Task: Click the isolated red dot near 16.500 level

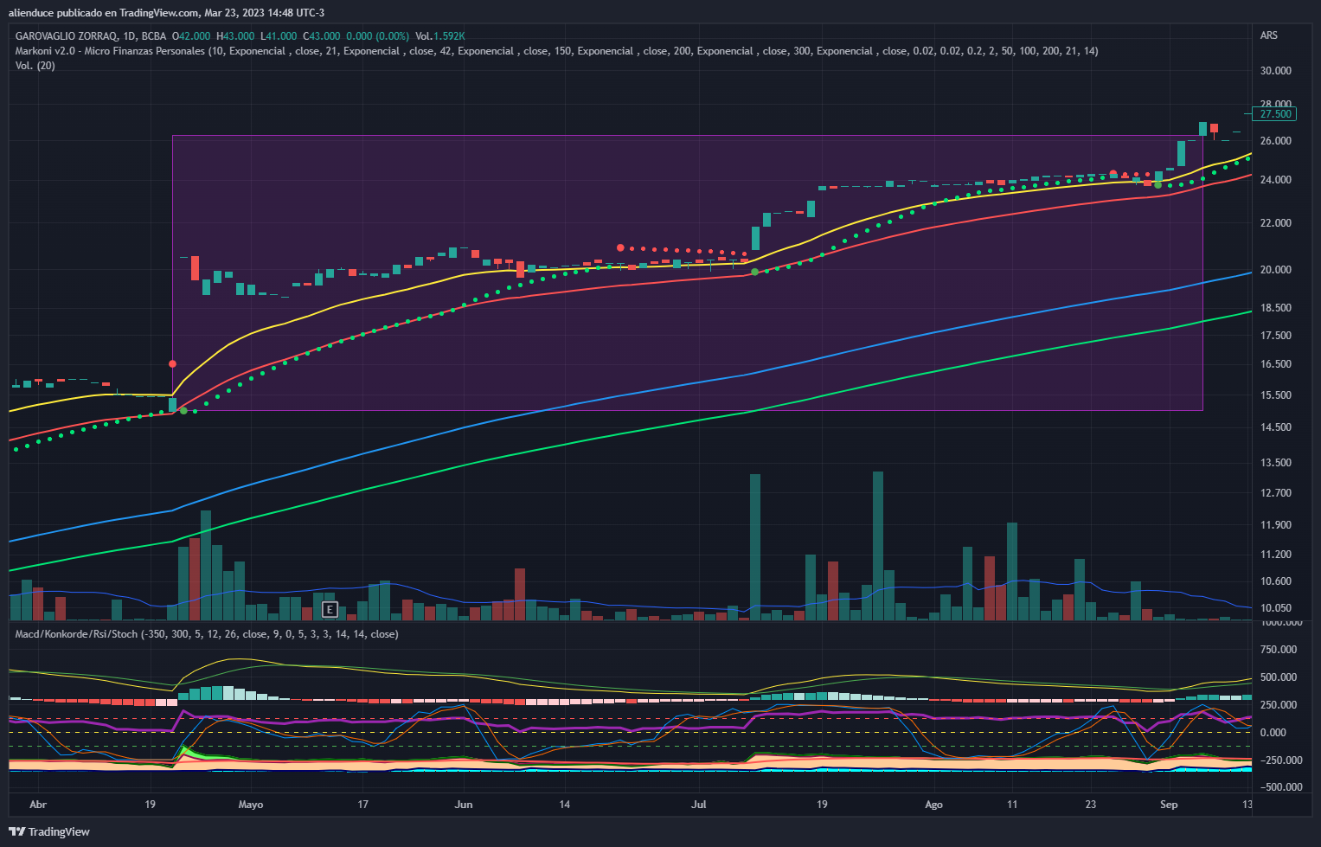Action: [172, 364]
